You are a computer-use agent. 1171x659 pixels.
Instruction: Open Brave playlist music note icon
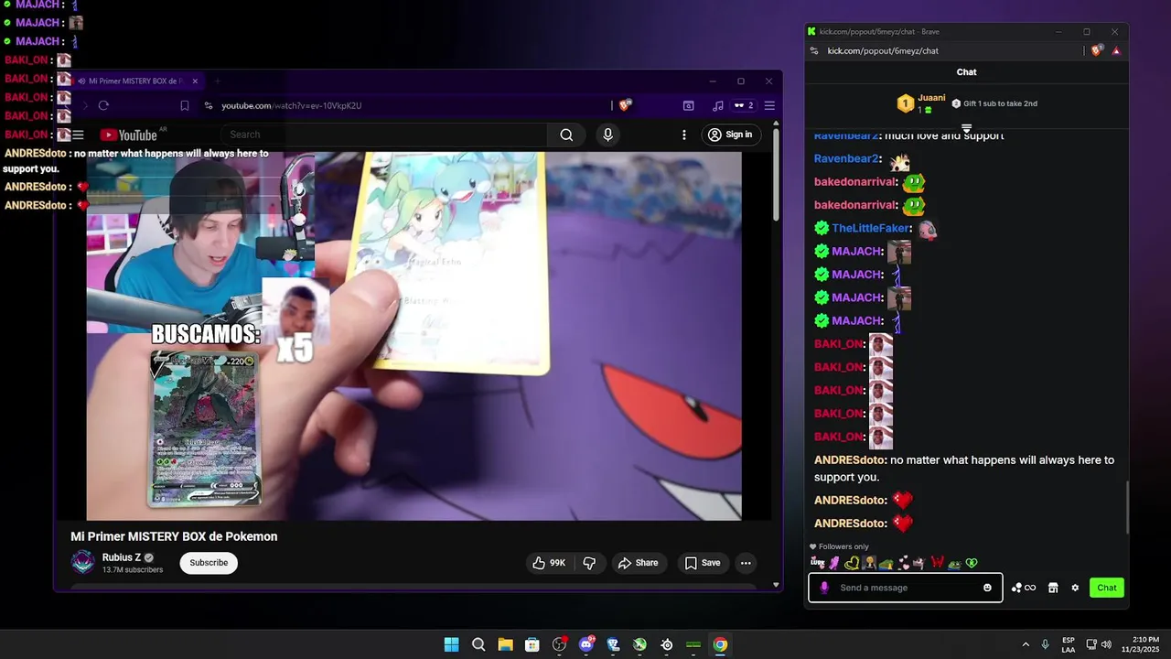(718, 106)
